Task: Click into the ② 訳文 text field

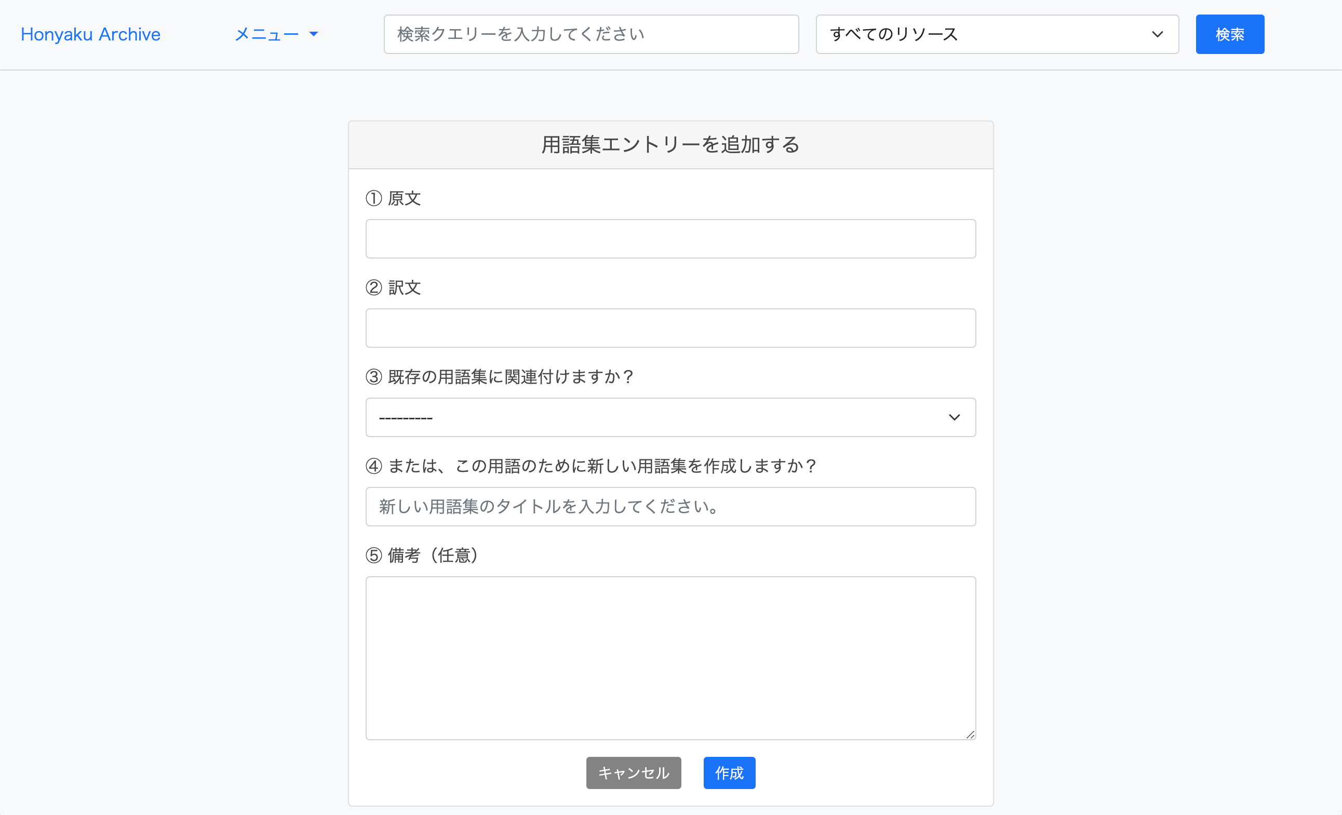Action: pos(670,328)
